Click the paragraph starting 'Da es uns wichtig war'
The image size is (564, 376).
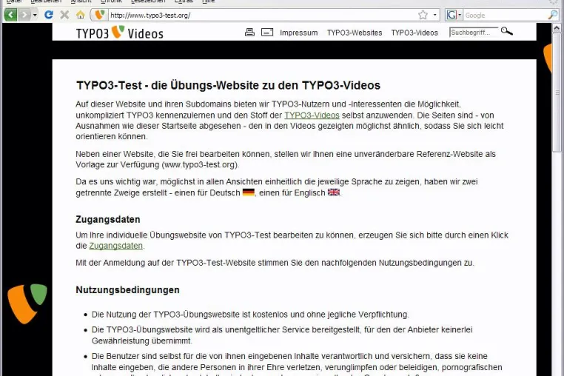coord(277,187)
